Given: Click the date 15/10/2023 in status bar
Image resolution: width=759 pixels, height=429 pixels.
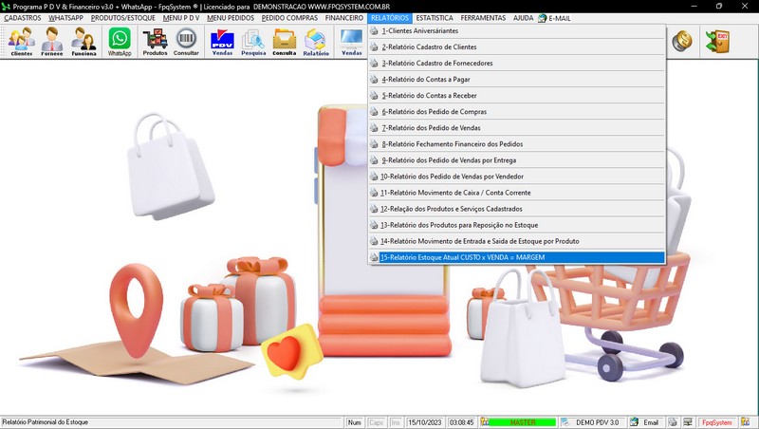Looking at the screenshot, I should click(x=425, y=422).
